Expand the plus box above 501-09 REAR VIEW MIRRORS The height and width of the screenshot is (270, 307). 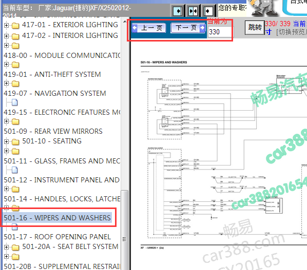coord(6,121)
